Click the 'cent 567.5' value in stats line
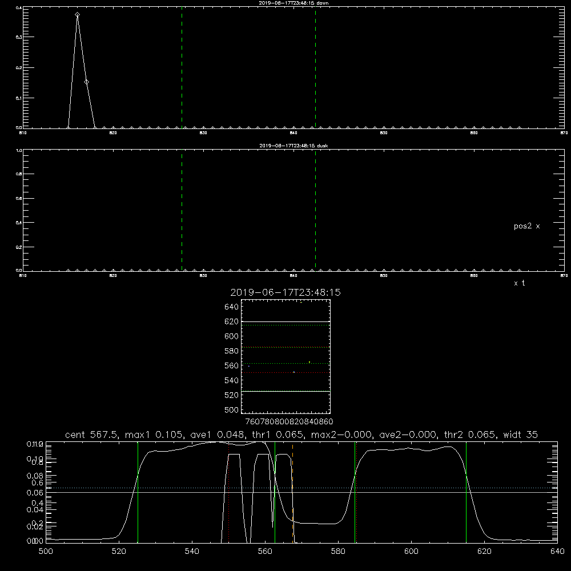 pos(91,435)
